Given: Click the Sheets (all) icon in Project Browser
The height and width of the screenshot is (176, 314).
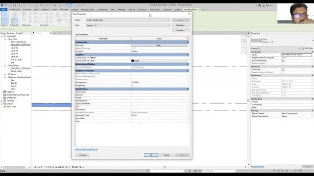Looking at the screenshot, I should coord(5,98).
